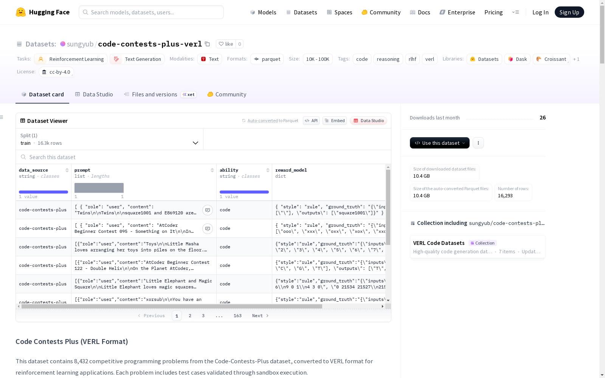This screenshot has width=605, height=378.
Task: Copy dataset name with the copy icon
Action: [207, 44]
